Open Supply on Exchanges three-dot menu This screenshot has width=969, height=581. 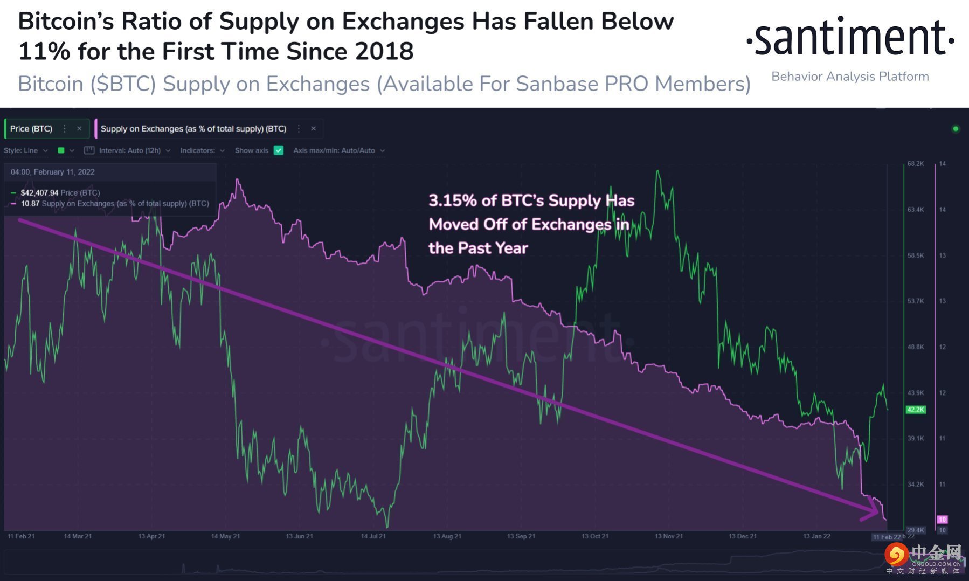pyautogui.click(x=299, y=129)
